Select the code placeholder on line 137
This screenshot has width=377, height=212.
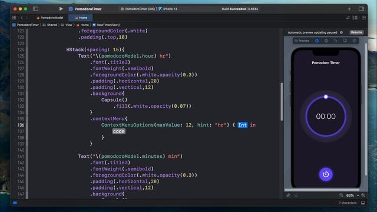119,131
